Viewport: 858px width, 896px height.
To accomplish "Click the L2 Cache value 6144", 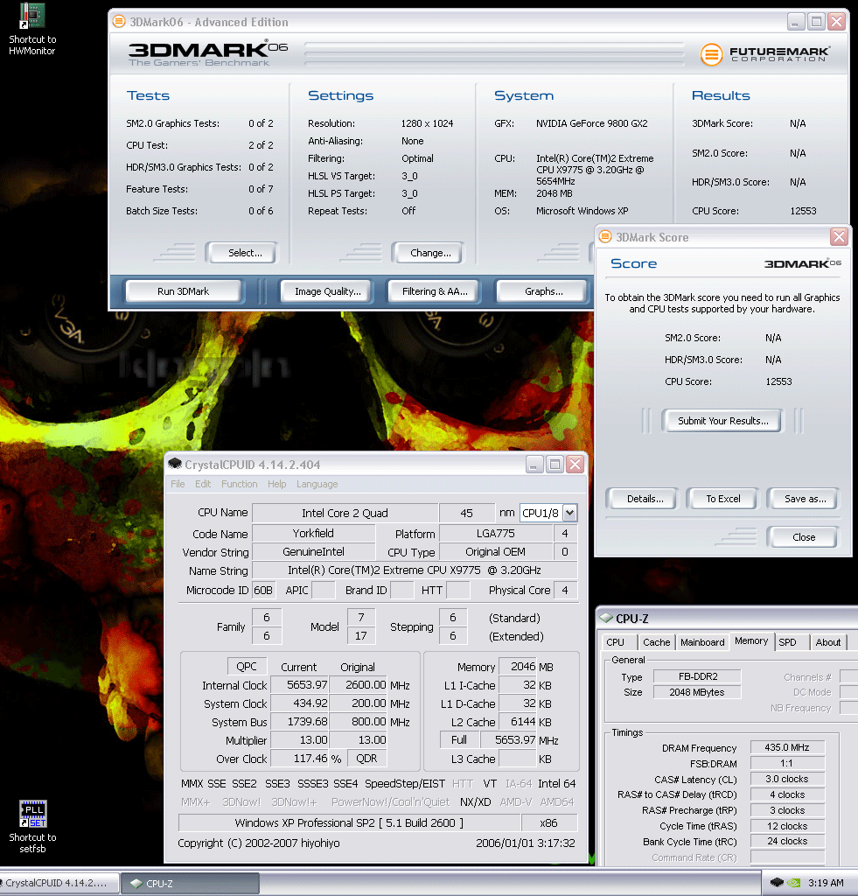I will [517, 722].
